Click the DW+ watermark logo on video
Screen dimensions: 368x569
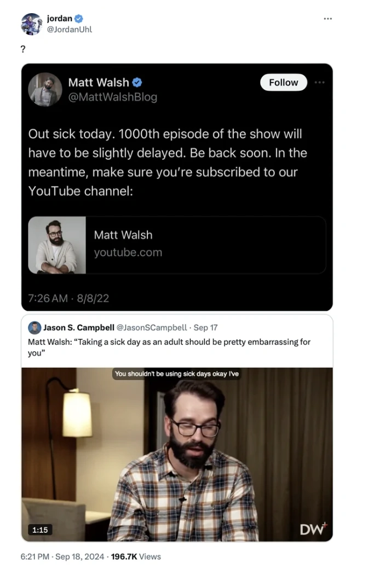(313, 530)
